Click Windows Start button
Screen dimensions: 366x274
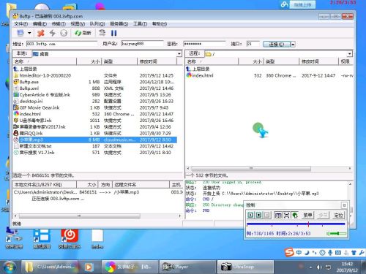(10, 267)
